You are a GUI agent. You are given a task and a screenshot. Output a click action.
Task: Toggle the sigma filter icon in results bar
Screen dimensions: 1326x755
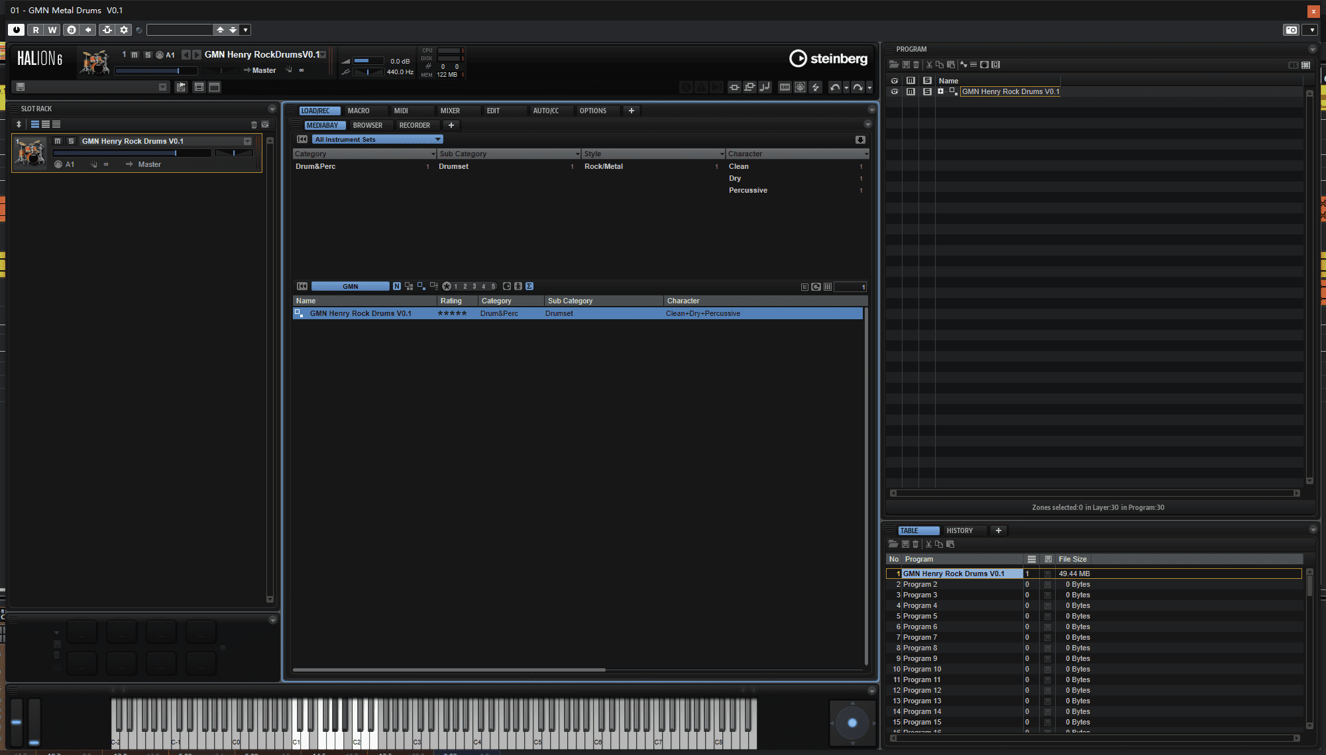pyautogui.click(x=529, y=286)
